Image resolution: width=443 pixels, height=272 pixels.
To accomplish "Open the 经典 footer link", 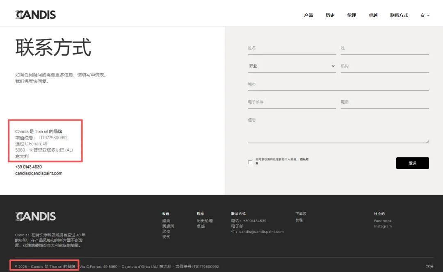I will pos(166,221).
